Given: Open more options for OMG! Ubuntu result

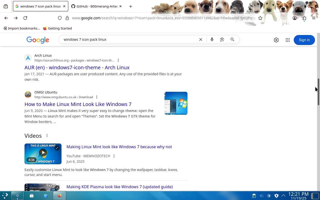Looking at the screenshot, I should pyautogui.click(x=97, y=97).
